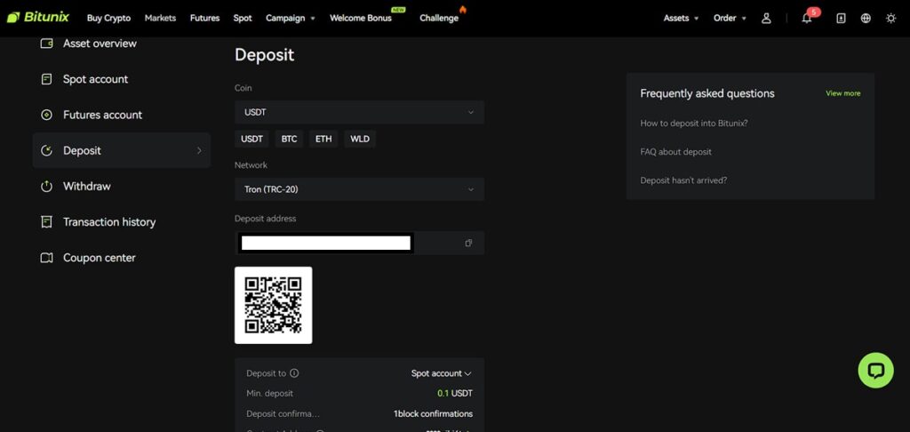This screenshot has width=910, height=432.
Task: Open Coupon center in sidebar
Action: (100, 258)
